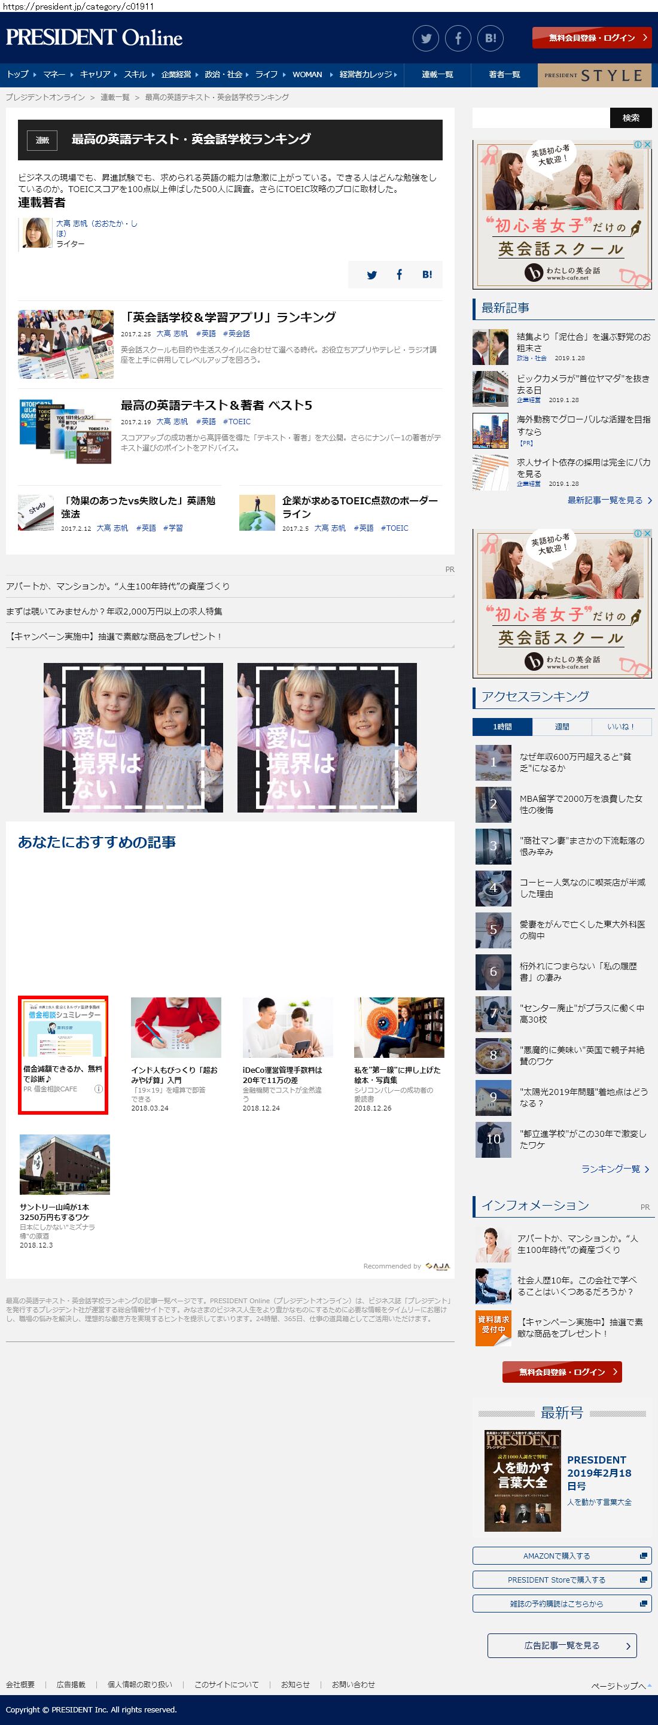Share the series via the Twitter bird icon
This screenshot has width=658, height=1725.
point(371,275)
